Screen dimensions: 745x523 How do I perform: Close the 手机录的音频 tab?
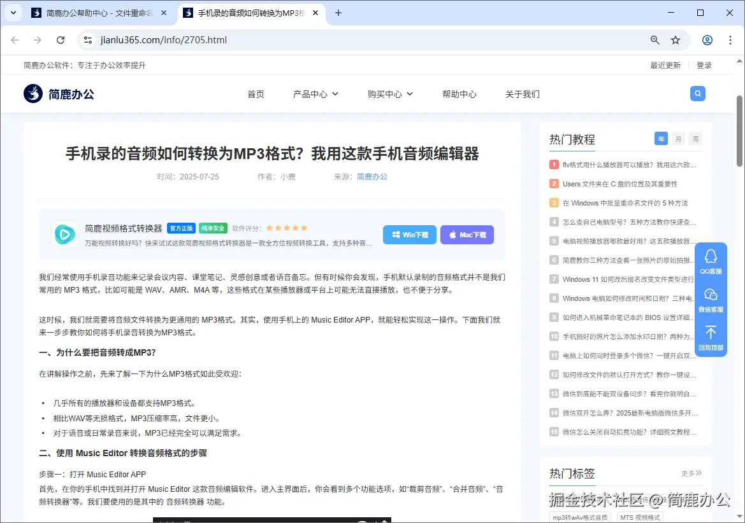[x=315, y=13]
